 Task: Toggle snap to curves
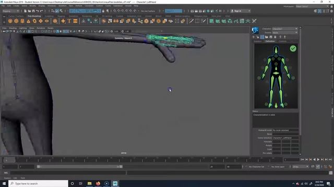[119, 11]
